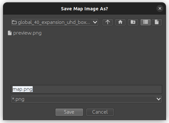Create a new folder

tap(133, 22)
